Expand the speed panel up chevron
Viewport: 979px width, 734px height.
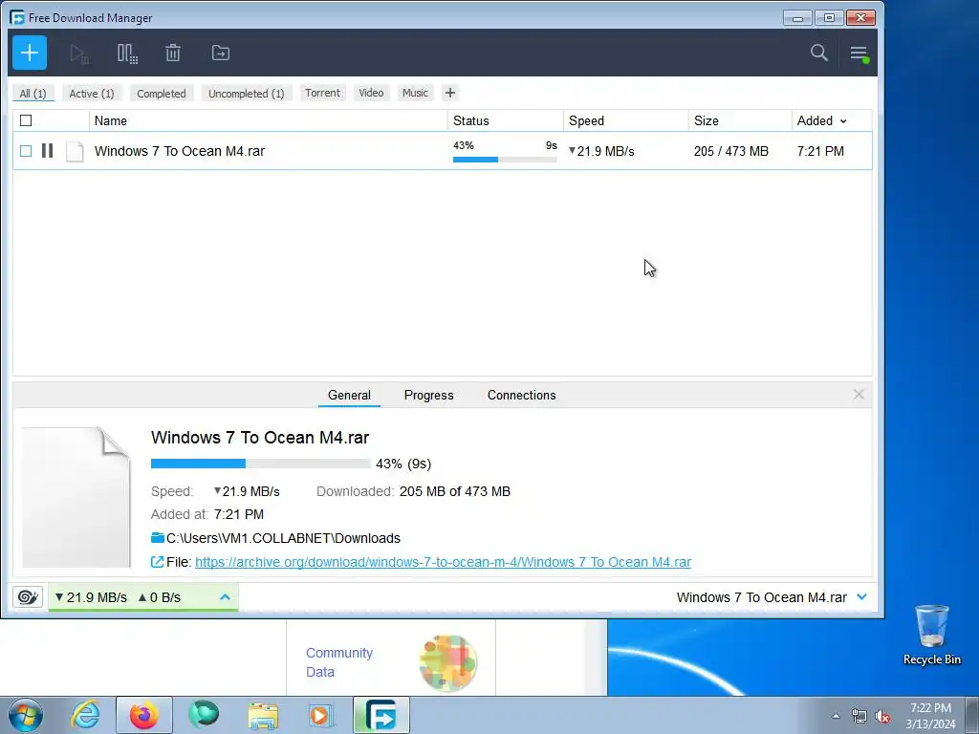pyautogui.click(x=225, y=597)
